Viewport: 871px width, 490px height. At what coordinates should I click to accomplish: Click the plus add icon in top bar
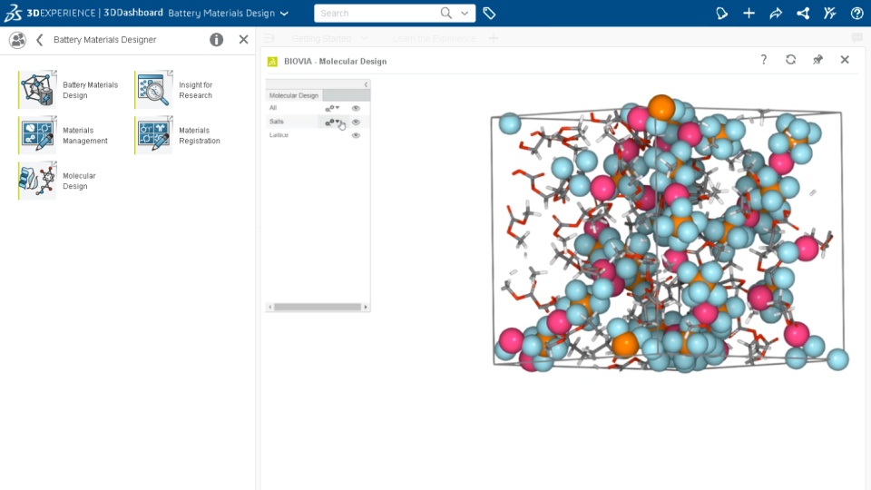pyautogui.click(x=749, y=14)
